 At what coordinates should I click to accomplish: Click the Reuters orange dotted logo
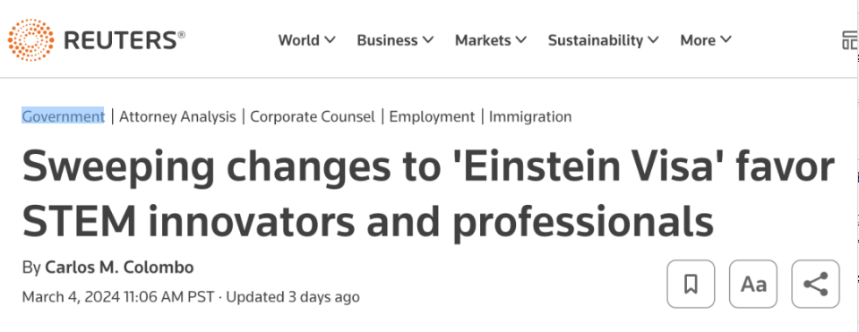pyautogui.click(x=30, y=40)
